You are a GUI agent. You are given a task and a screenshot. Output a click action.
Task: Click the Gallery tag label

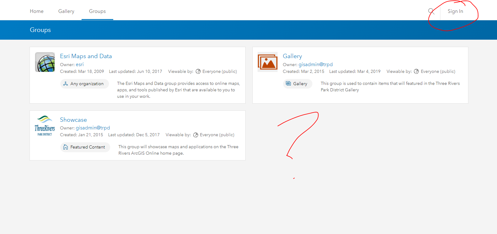(x=300, y=84)
